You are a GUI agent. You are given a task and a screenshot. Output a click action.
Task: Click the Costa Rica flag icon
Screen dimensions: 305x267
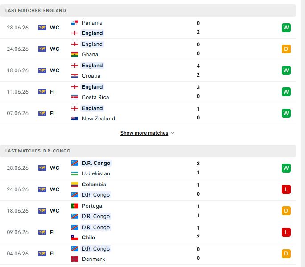pyautogui.click(x=75, y=97)
